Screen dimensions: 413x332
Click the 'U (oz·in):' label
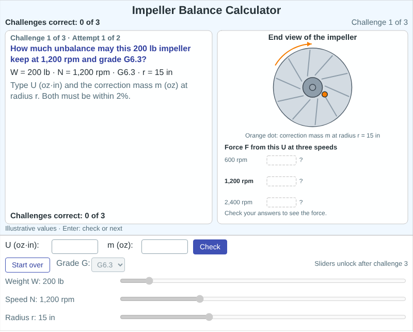[x=22, y=245]
